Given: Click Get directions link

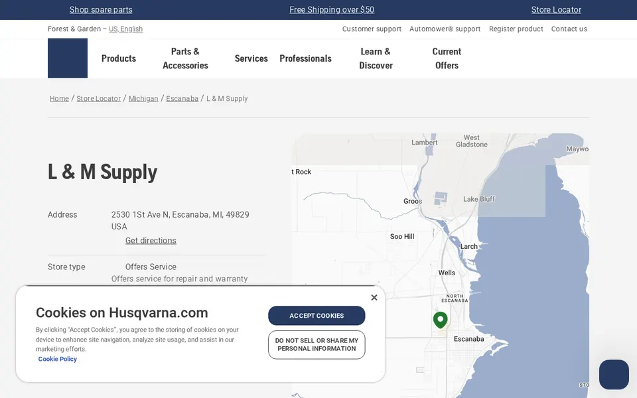Looking at the screenshot, I should pos(151,240).
